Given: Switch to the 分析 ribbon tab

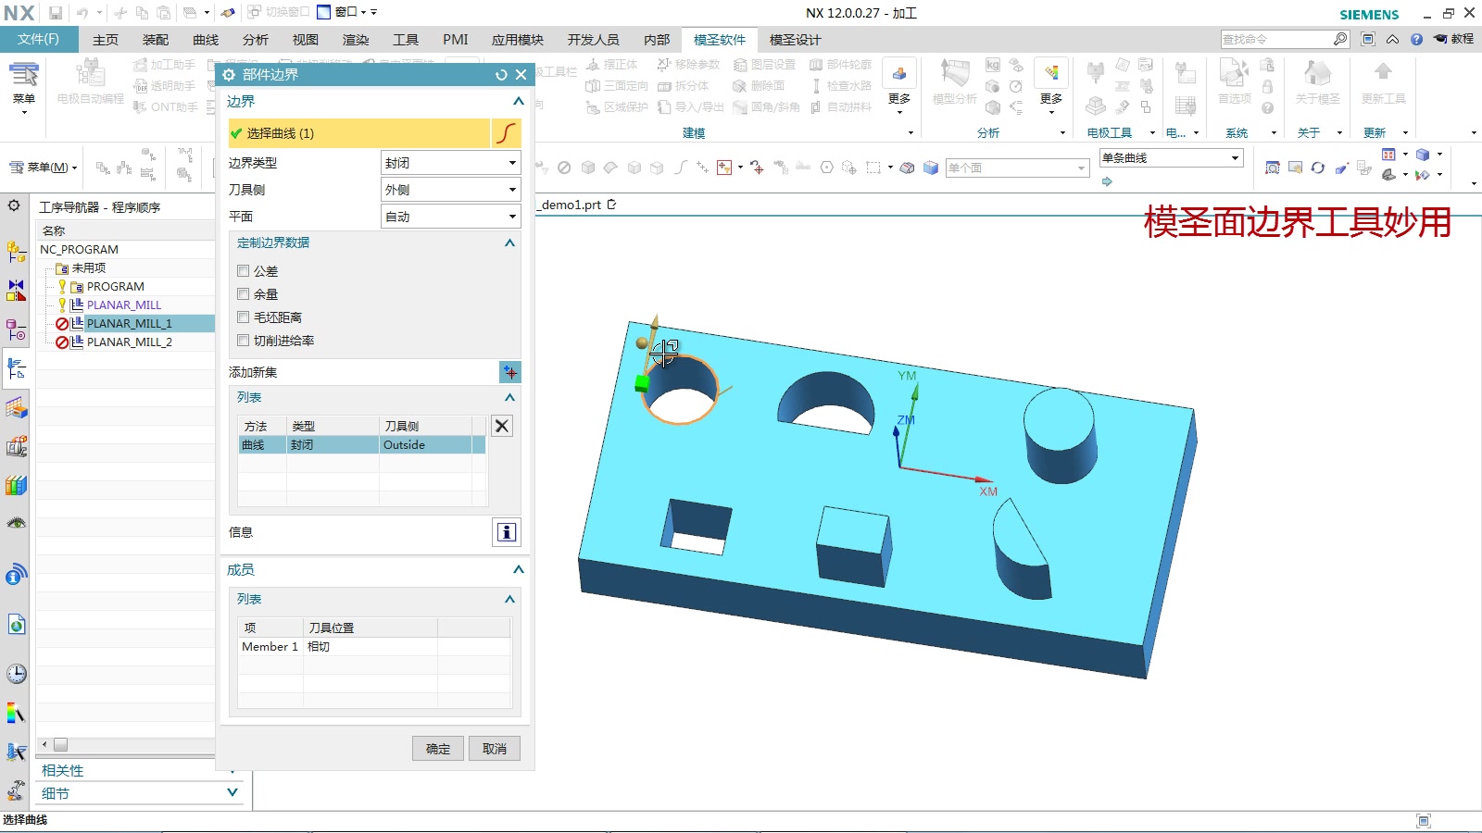Looking at the screenshot, I should (x=256, y=40).
